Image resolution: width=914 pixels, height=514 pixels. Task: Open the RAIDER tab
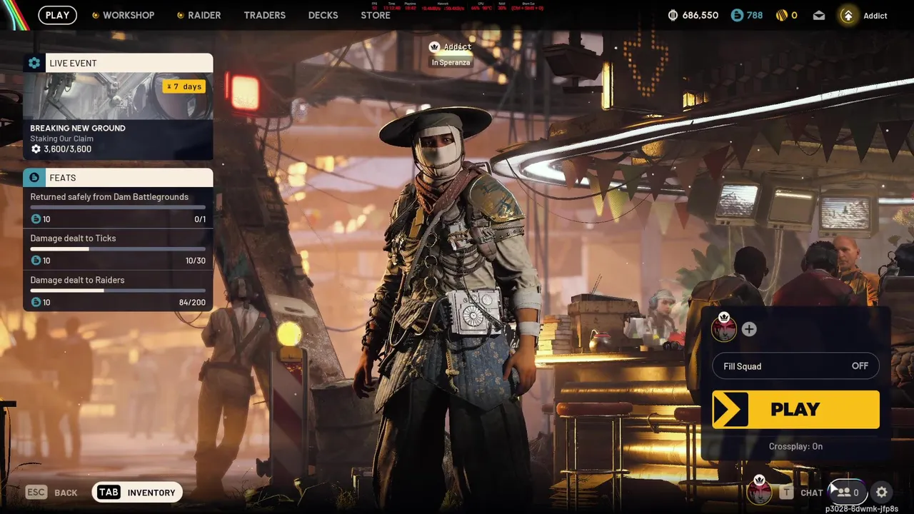pyautogui.click(x=199, y=15)
